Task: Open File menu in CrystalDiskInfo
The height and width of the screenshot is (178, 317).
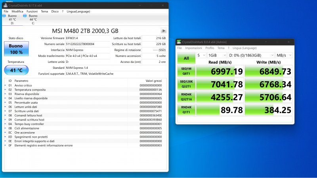Action: click(6, 11)
